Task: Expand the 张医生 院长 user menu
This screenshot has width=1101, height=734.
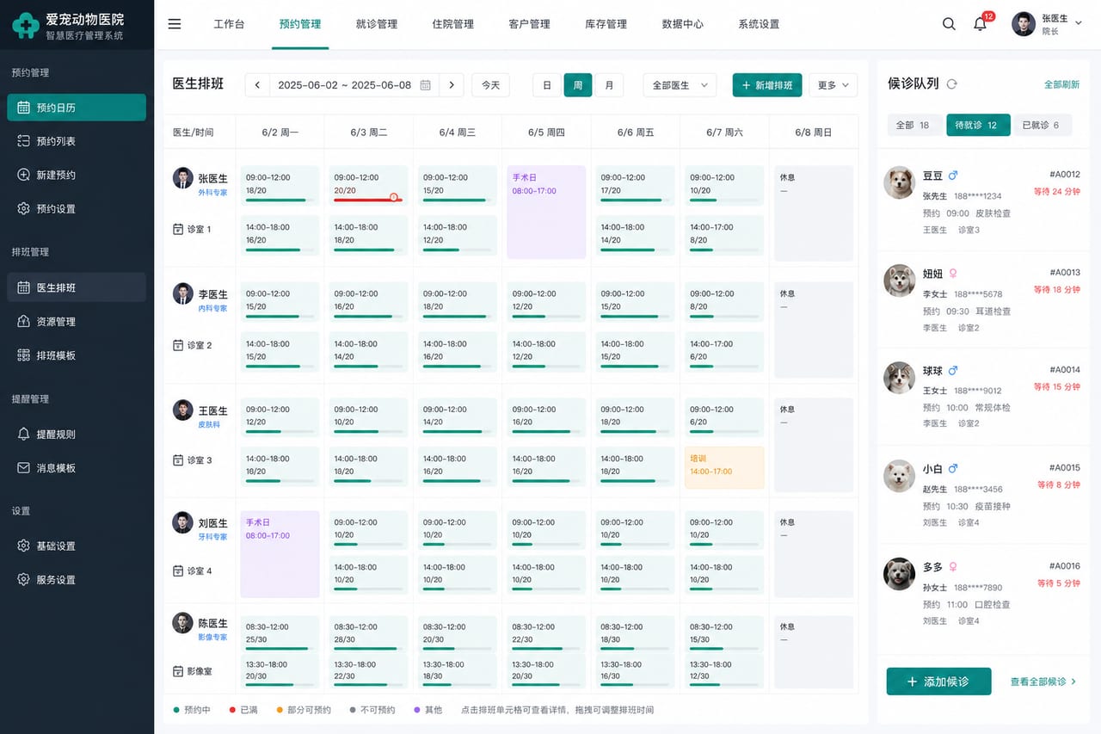Action: click(1048, 24)
